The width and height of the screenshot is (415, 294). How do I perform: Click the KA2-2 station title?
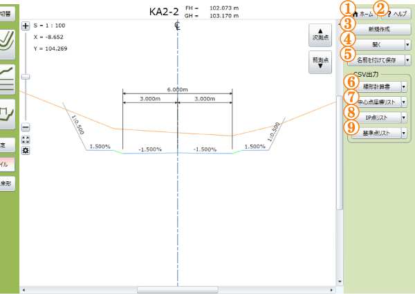pos(164,12)
